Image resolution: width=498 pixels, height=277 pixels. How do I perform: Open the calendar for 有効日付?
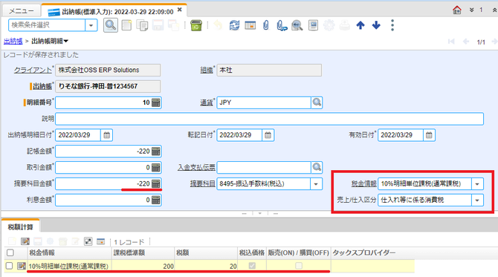(429, 135)
